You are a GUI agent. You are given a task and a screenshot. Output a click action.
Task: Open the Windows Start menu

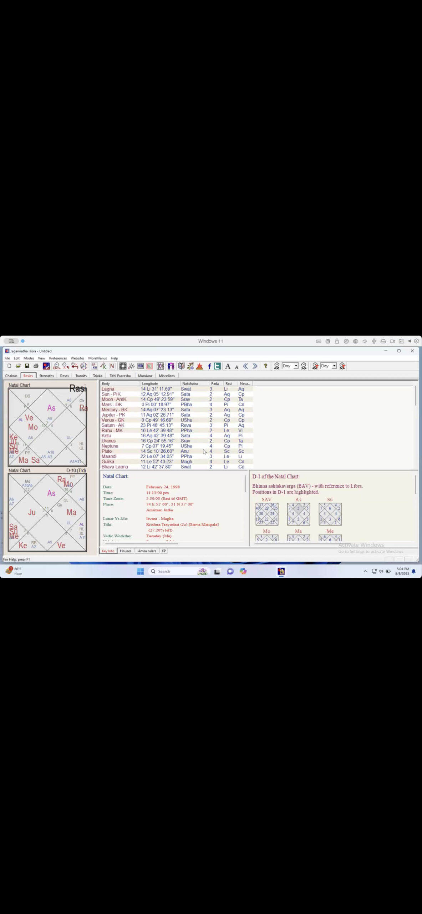click(140, 571)
